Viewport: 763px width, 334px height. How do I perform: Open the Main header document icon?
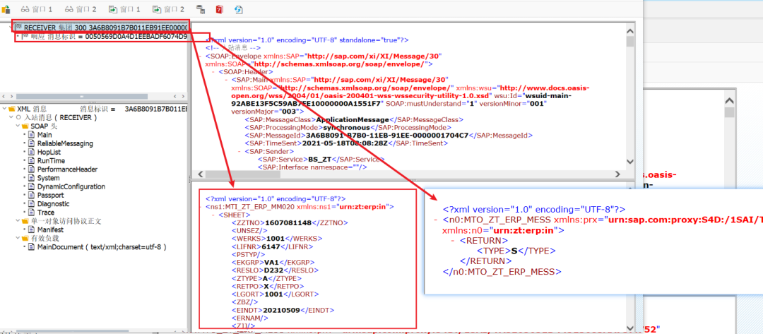point(32,135)
